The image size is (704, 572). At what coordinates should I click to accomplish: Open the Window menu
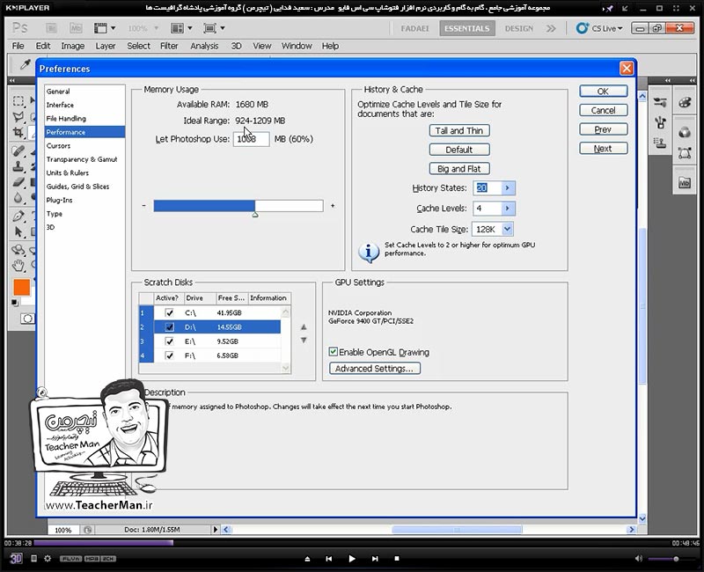[x=297, y=46]
